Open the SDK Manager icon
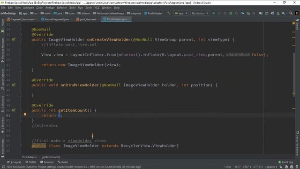The width and height of the screenshot is (300, 169). click(284, 13)
